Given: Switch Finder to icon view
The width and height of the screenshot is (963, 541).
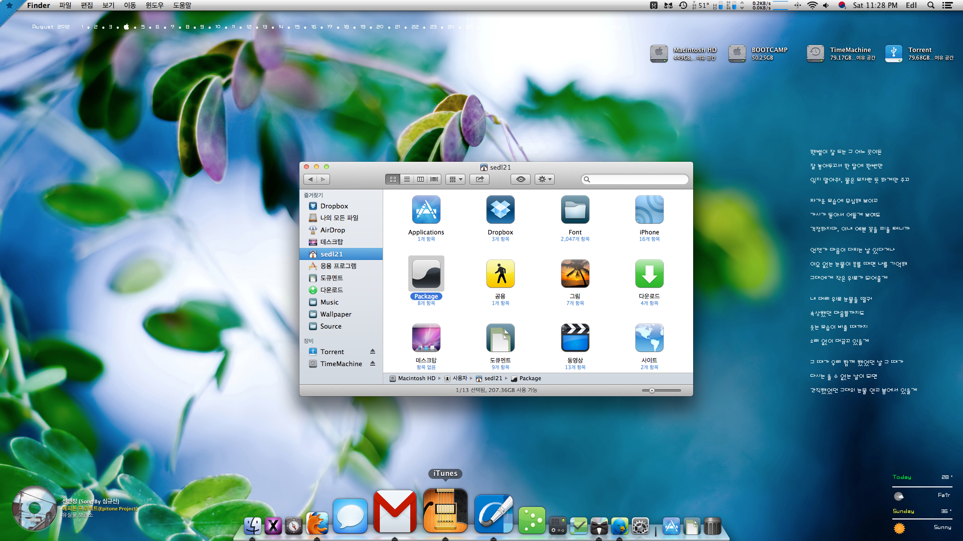Looking at the screenshot, I should coord(393,179).
